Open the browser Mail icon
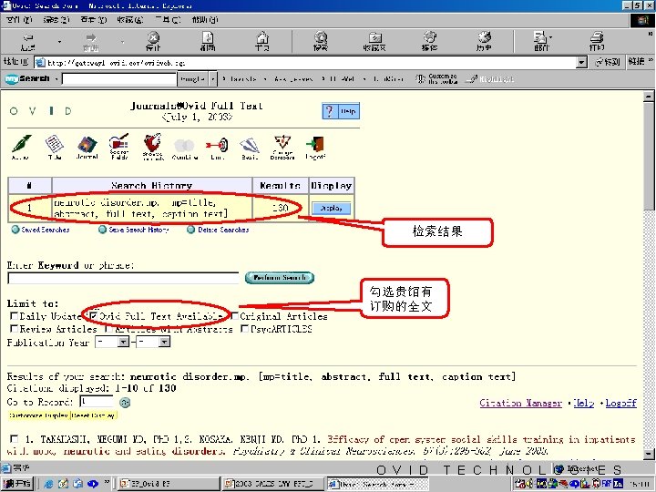 [540, 41]
